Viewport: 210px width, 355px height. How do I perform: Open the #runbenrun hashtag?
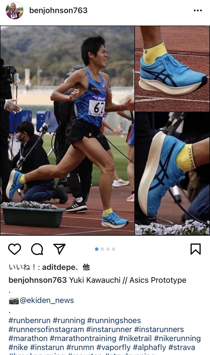pyautogui.click(x=29, y=321)
